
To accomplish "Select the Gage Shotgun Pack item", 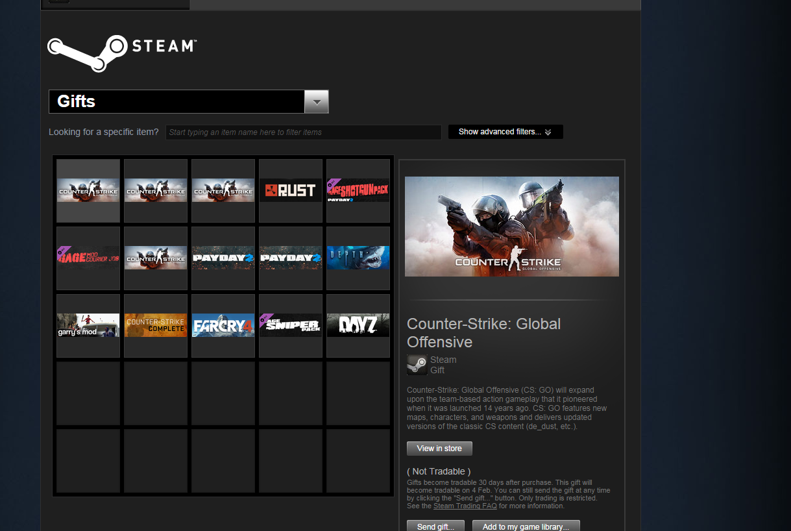I will (358, 191).
